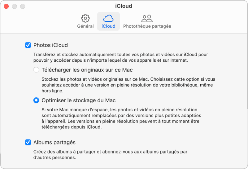Select the iCloud tab label
Image resolution: width=248 pixels, height=169 pixels.
tap(108, 26)
